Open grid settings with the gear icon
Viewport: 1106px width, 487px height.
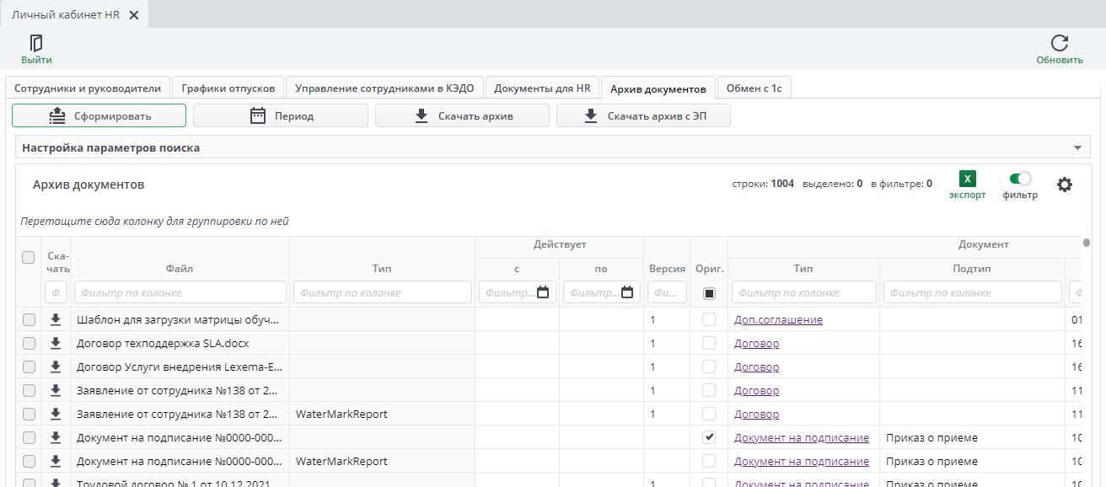point(1065,185)
